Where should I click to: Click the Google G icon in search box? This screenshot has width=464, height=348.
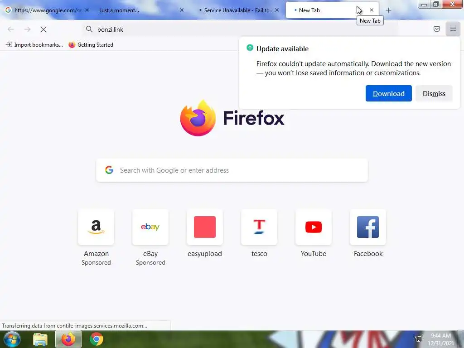point(109,170)
